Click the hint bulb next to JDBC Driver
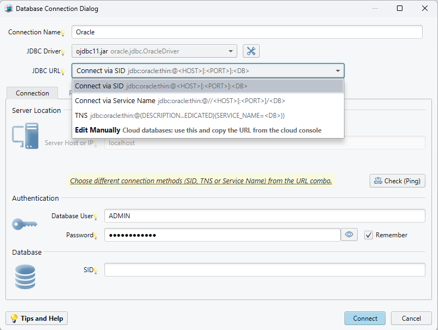438x330 pixels. [x=63, y=52]
